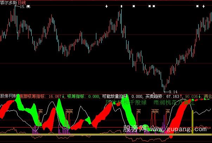The width and height of the screenshot is (212, 143).
Task: Click the 15.66 high price label
Action: (x=25, y=7)
